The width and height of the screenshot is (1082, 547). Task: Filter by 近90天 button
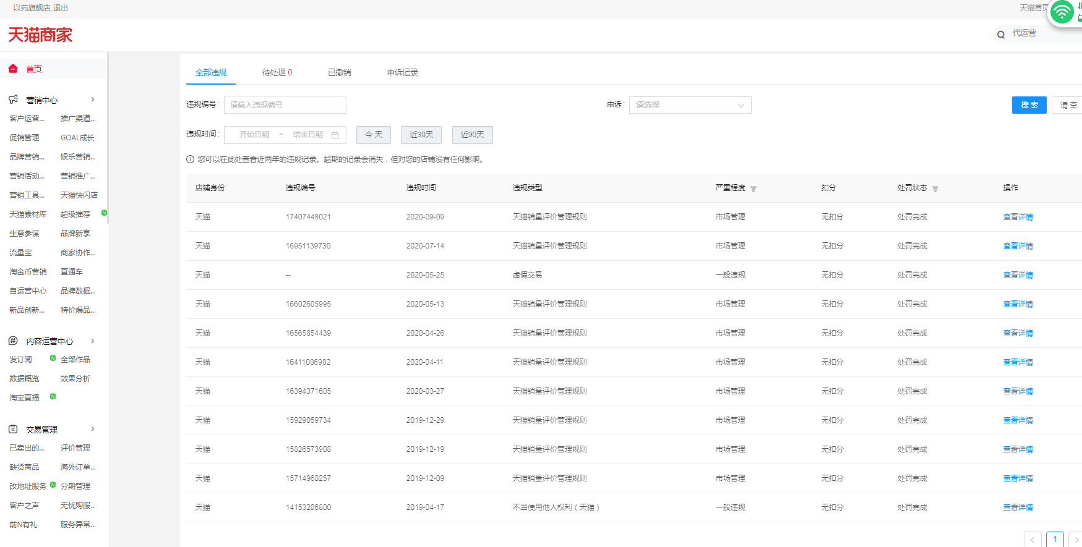click(473, 135)
